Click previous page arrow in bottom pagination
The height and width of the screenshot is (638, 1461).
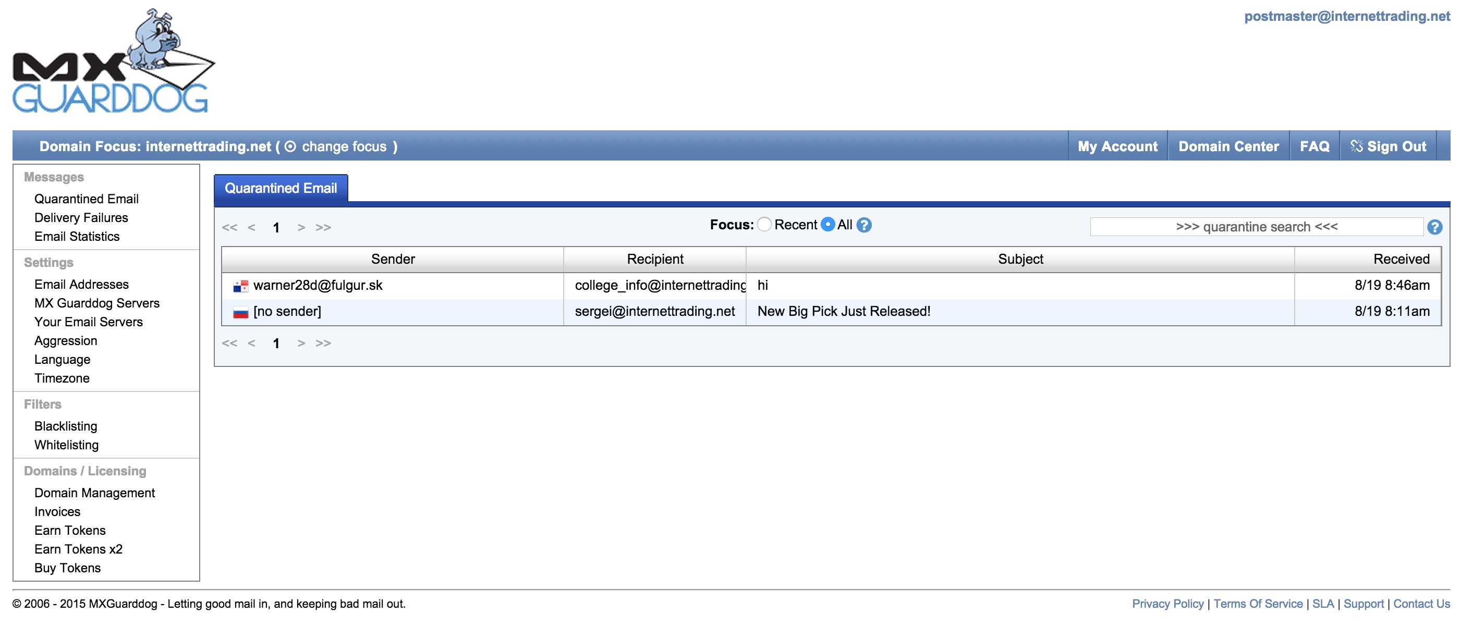click(251, 343)
